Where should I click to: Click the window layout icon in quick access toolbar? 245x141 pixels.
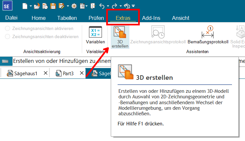82,6
